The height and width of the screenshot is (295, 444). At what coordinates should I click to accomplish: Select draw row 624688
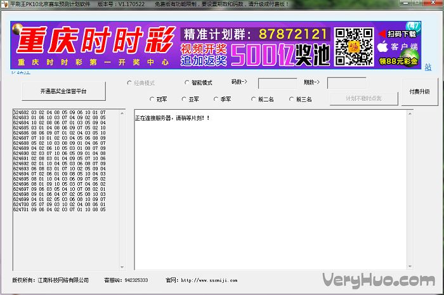[59, 143]
